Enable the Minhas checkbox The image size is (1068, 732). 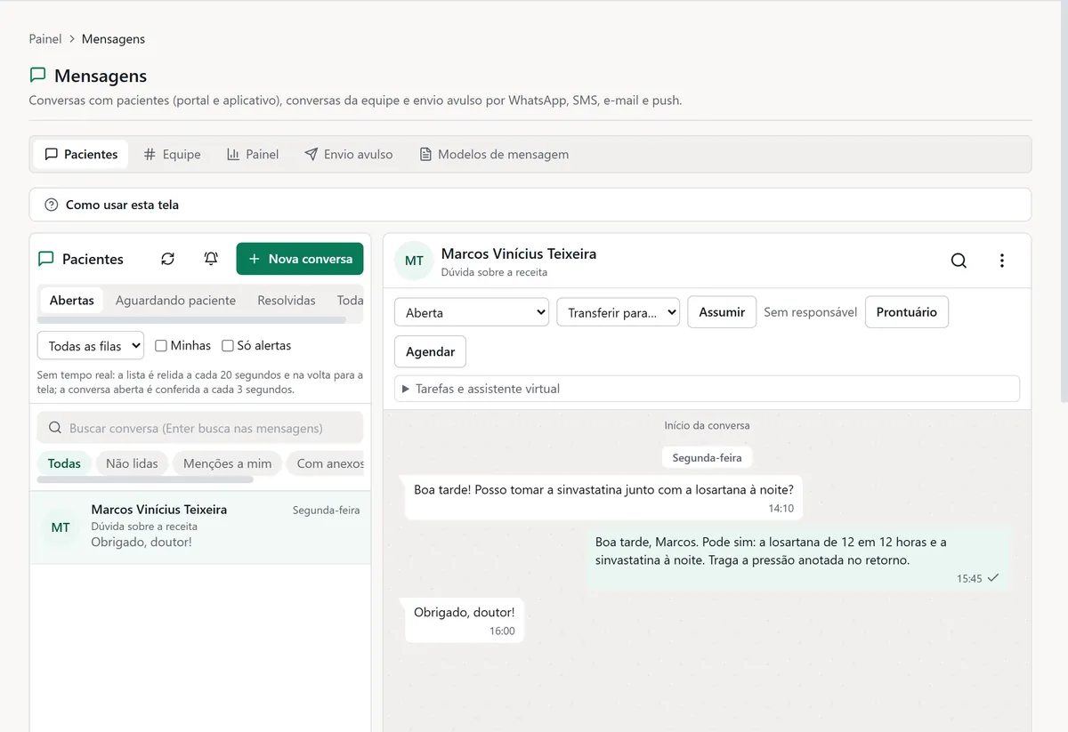[161, 345]
